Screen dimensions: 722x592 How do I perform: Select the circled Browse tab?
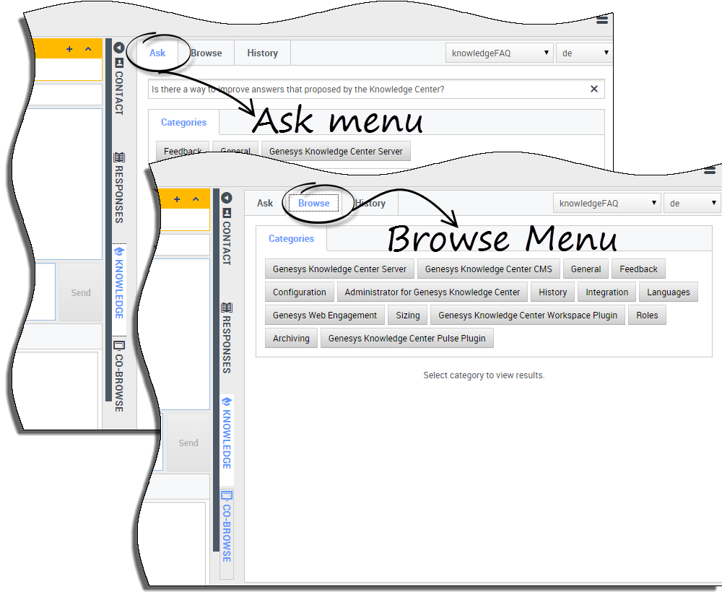(313, 204)
